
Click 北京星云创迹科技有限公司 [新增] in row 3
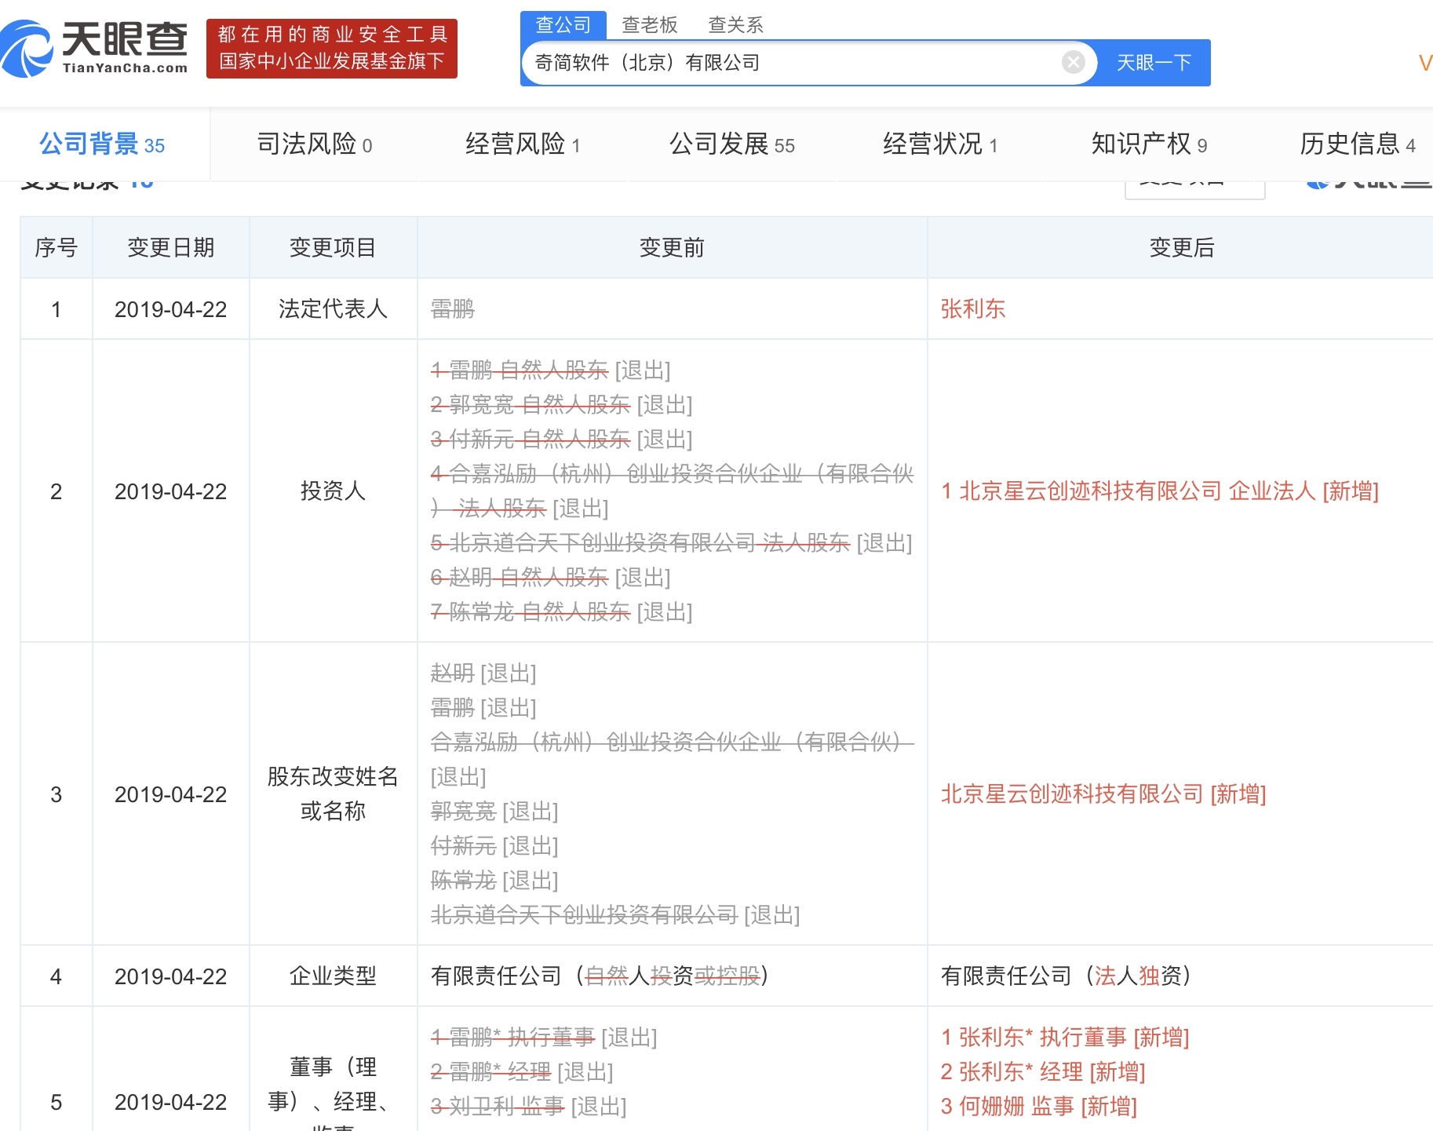point(1103,794)
